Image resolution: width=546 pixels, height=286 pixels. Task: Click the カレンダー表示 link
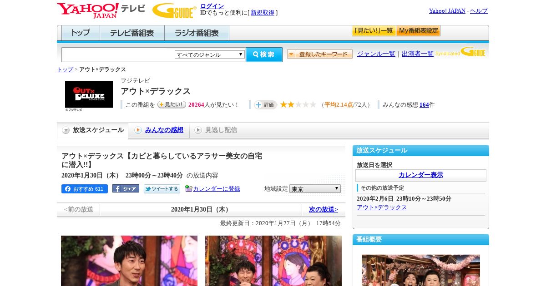pyautogui.click(x=421, y=175)
